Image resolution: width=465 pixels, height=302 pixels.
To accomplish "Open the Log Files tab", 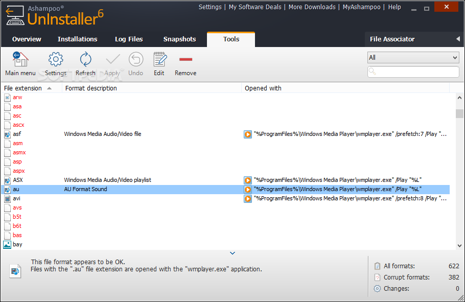I will 129,39.
